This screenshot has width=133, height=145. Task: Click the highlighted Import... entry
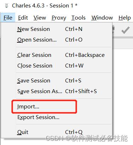44,107
